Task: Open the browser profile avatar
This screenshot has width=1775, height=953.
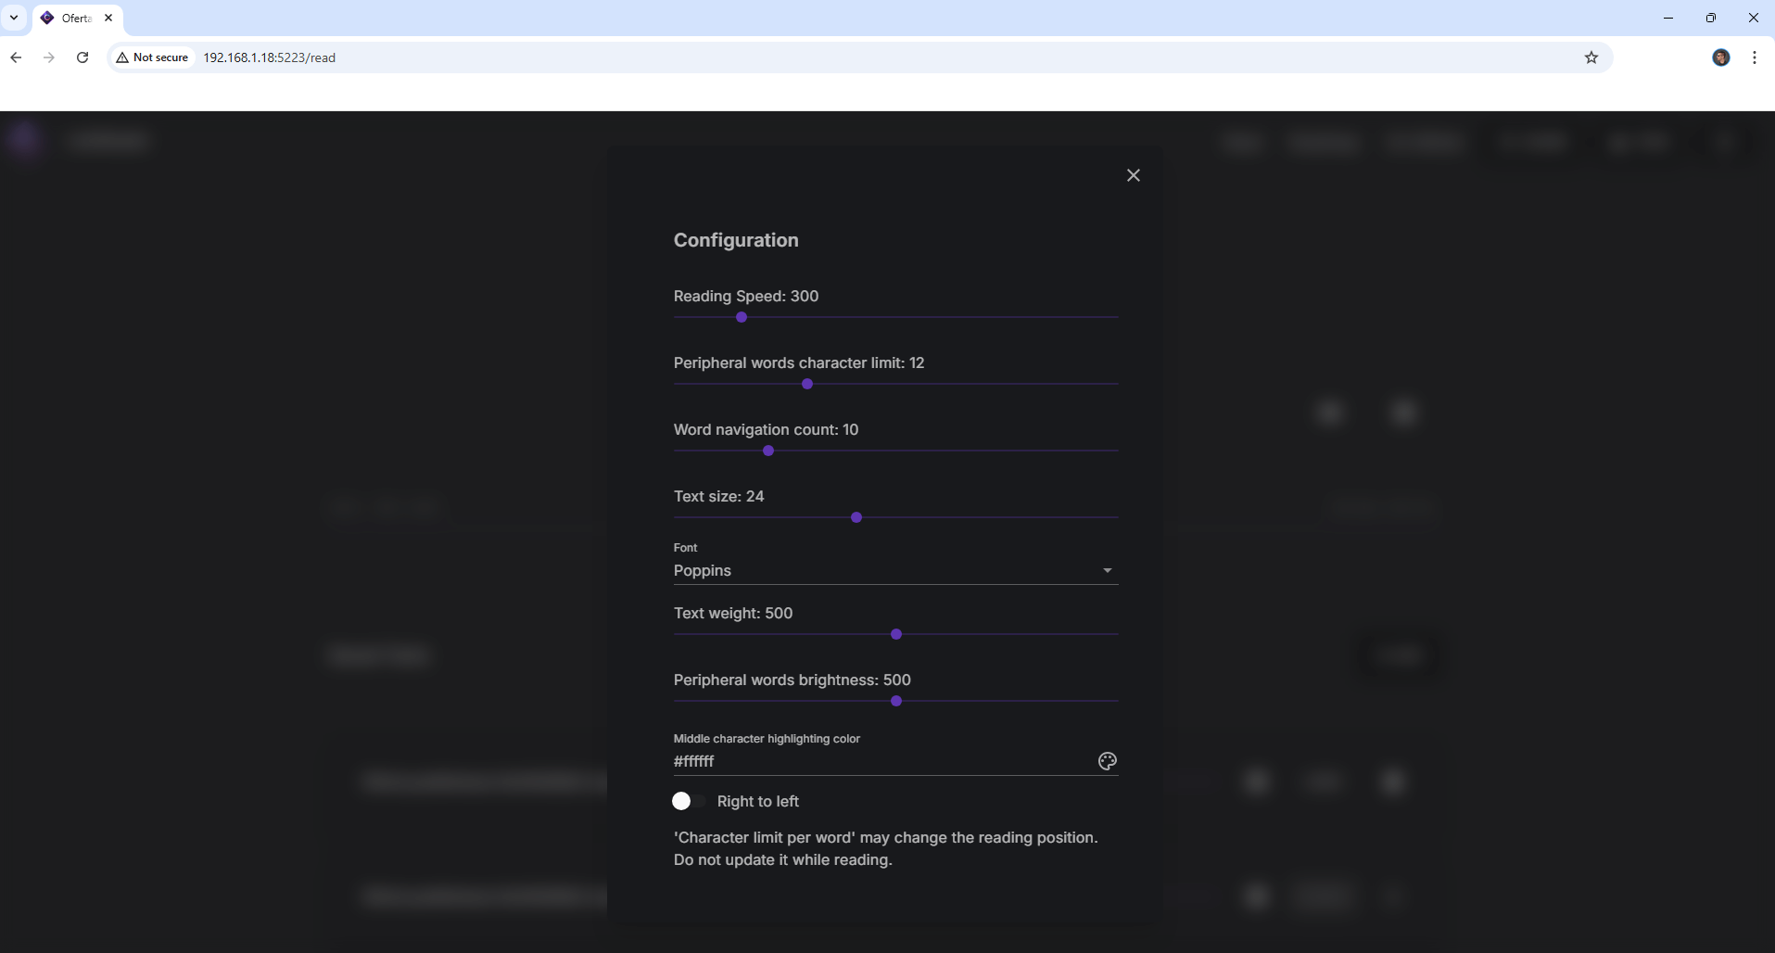Action: [1720, 57]
